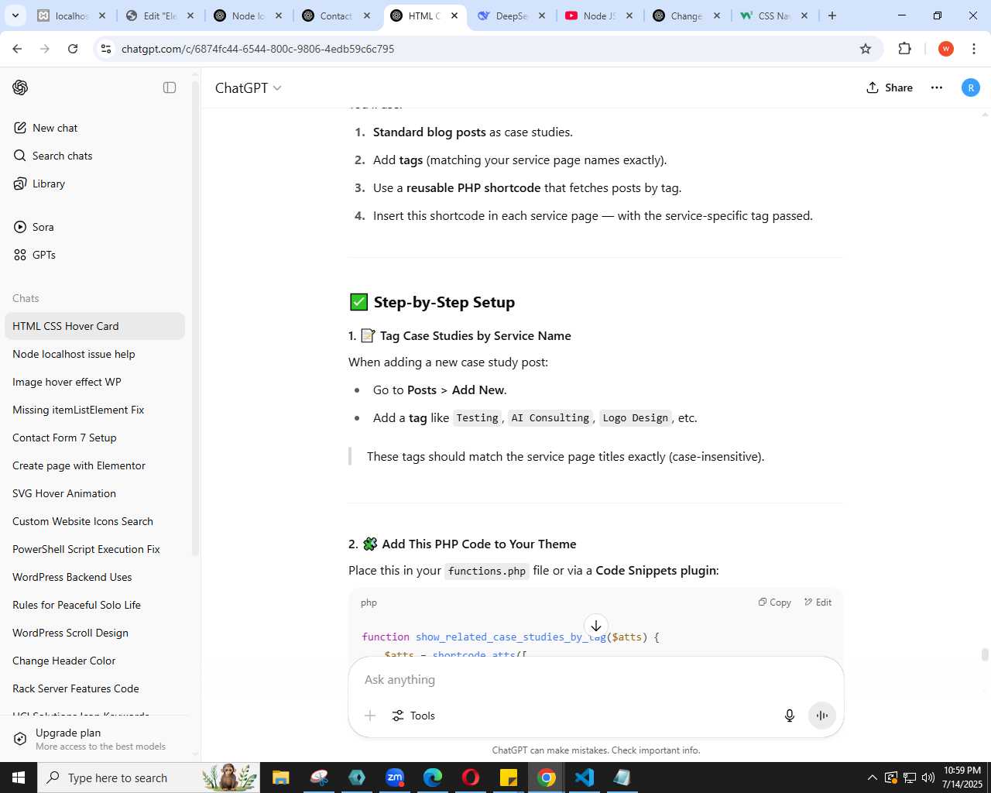The height and width of the screenshot is (793, 991).
Task: Click the scroll-to-bottom arrow button
Action: coord(595,626)
